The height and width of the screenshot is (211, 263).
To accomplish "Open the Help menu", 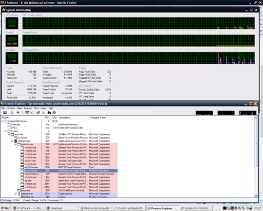I will (x=51, y=108).
